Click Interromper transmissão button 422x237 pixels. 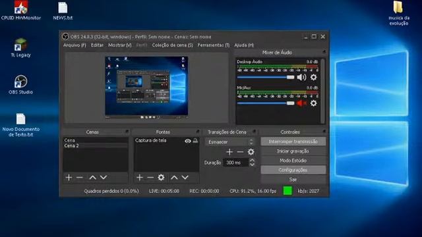(x=293, y=142)
